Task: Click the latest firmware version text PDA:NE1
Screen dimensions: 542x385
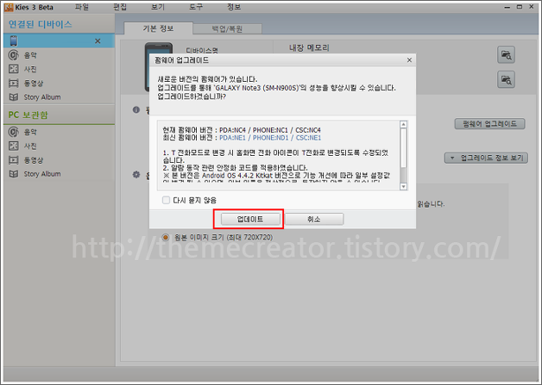Action: (x=233, y=138)
